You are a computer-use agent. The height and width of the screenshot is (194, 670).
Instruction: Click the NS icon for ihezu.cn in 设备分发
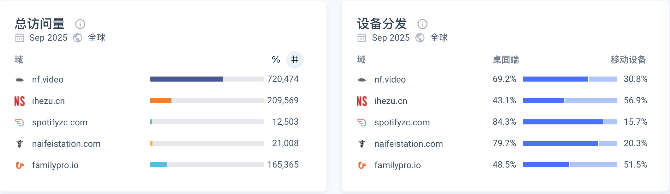362,101
